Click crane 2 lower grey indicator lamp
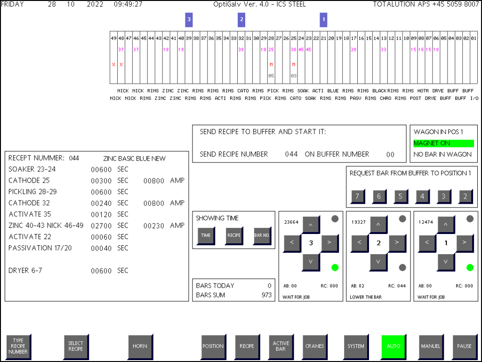Image resolution: width=482 pixels, height=362 pixels. [x=402, y=268]
